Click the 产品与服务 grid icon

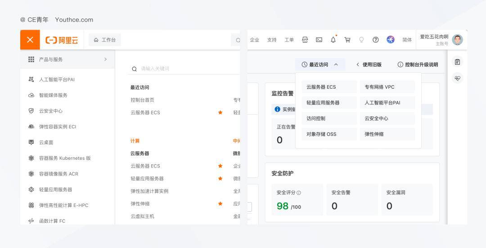tap(31, 59)
